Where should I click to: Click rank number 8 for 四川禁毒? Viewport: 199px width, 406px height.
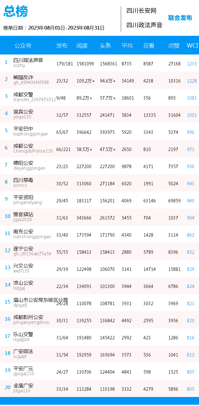(x=6, y=182)
